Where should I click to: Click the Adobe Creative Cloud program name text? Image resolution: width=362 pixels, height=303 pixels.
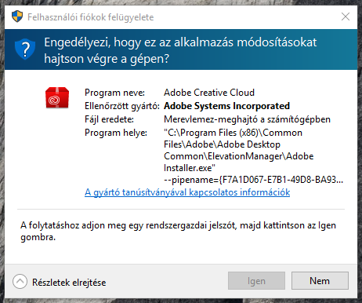coord(209,93)
